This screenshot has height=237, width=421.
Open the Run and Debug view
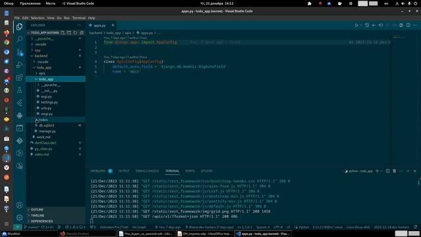[19, 65]
